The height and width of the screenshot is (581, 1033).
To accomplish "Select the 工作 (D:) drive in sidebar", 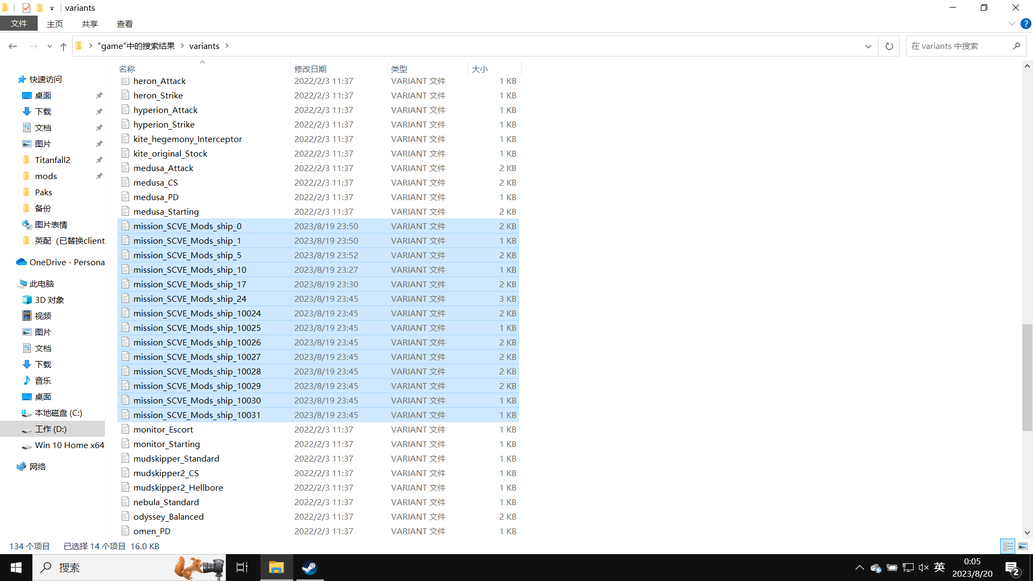I will (51, 429).
